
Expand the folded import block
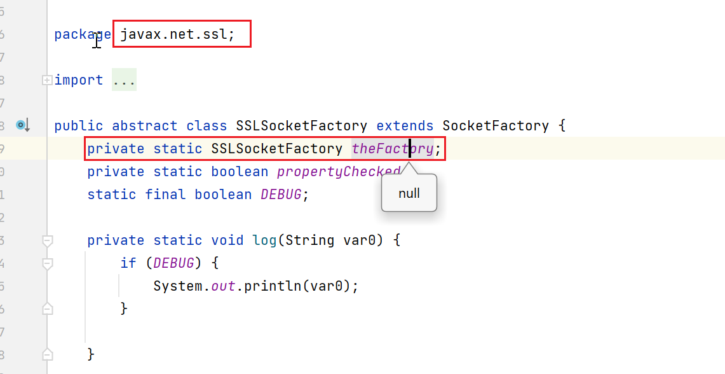click(46, 80)
